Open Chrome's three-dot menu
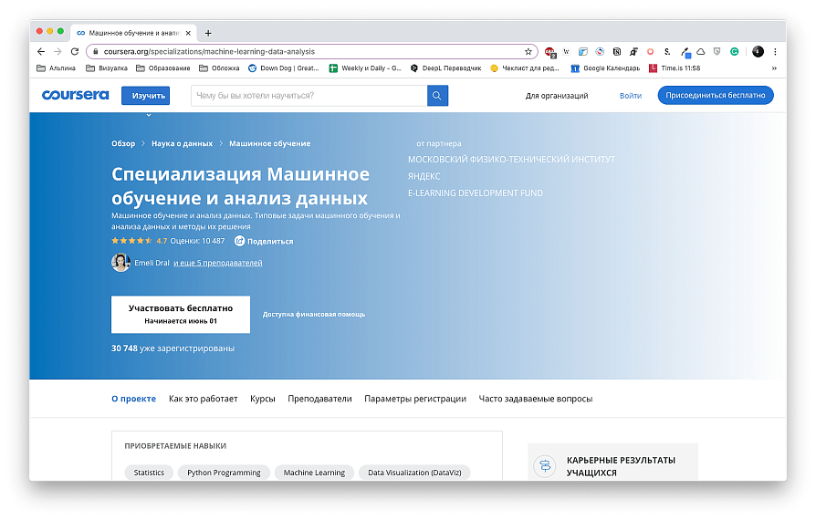The height and width of the screenshot is (520, 816). coord(775,51)
